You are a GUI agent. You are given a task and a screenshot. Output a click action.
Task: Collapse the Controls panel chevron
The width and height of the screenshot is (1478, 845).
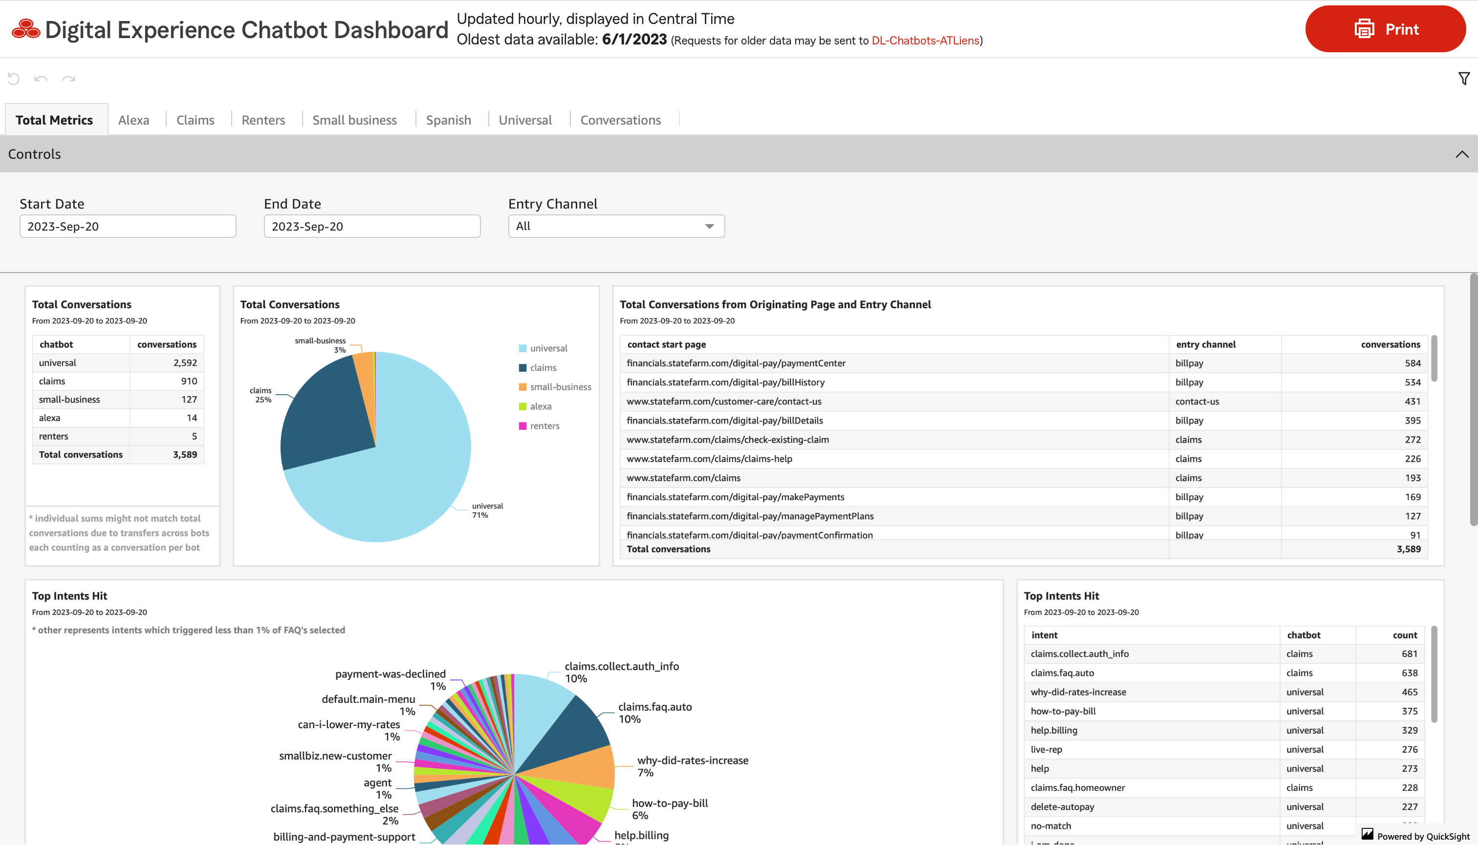click(1462, 154)
